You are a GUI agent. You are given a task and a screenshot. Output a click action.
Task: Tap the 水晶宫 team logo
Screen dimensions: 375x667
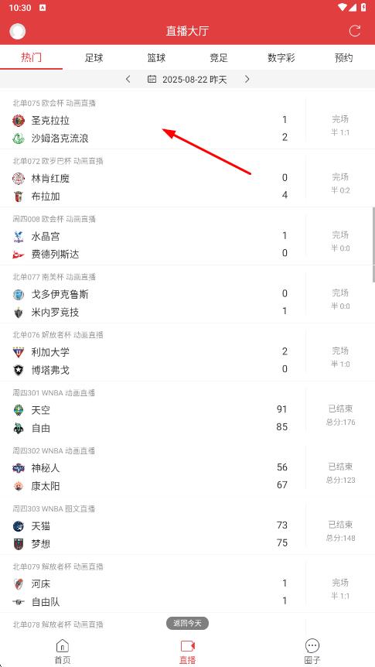point(19,237)
